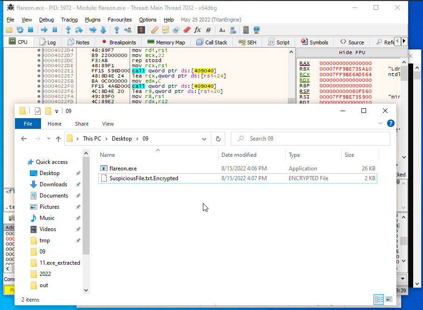This screenshot has width=423, height=310.
Task: Switch to Details view layout button
Action: [x=379, y=299]
